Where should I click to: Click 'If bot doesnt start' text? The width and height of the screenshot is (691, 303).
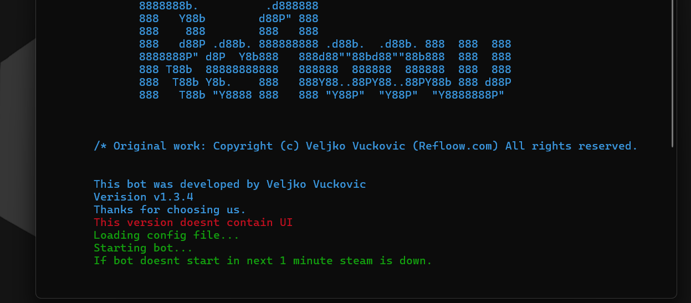point(156,261)
